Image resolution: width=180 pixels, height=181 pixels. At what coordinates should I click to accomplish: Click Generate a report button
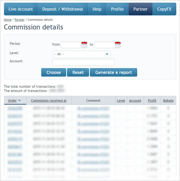[x=113, y=72]
